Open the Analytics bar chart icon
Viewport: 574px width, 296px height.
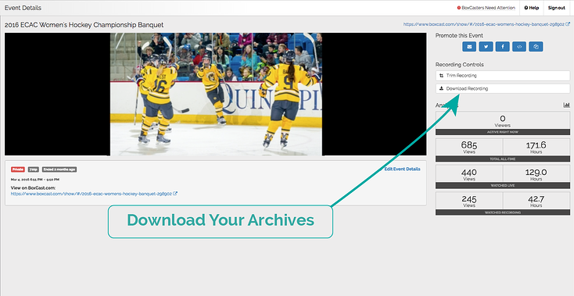click(x=566, y=105)
